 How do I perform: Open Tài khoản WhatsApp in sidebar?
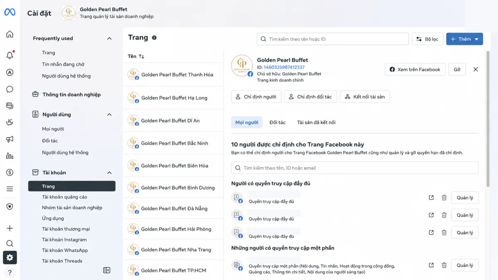point(65,250)
